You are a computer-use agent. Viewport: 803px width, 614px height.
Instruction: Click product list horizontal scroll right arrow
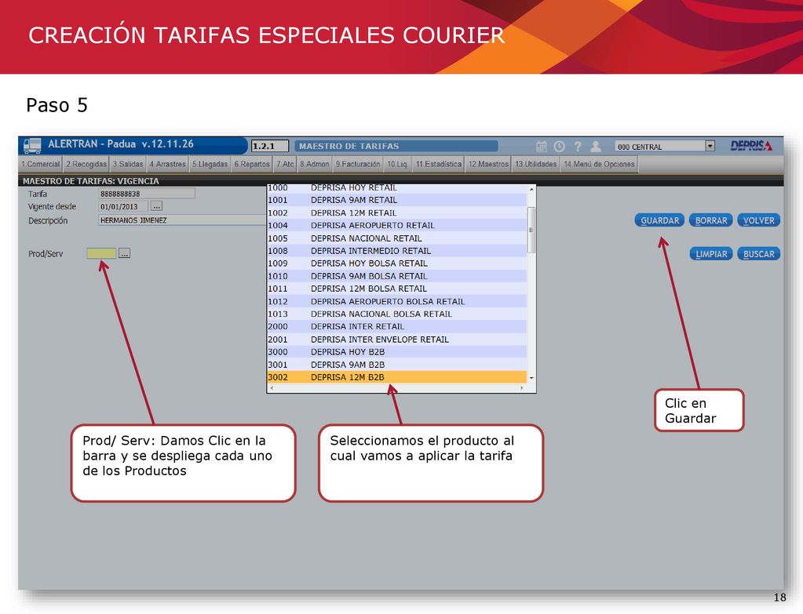tap(522, 388)
